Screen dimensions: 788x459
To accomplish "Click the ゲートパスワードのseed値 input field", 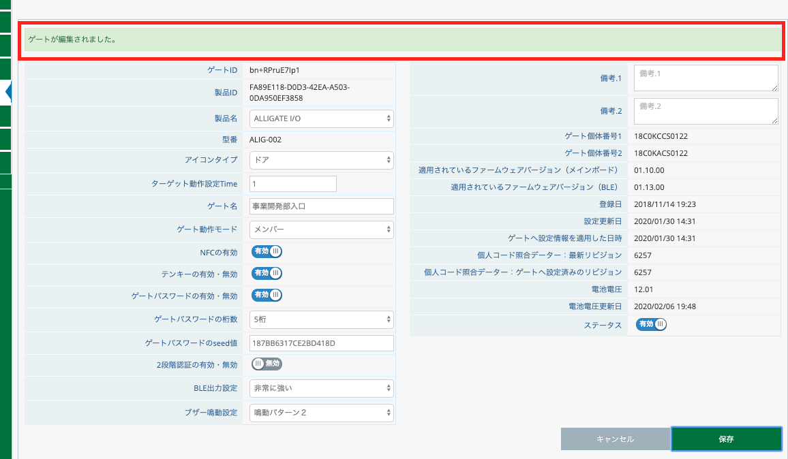I will pyautogui.click(x=322, y=343).
